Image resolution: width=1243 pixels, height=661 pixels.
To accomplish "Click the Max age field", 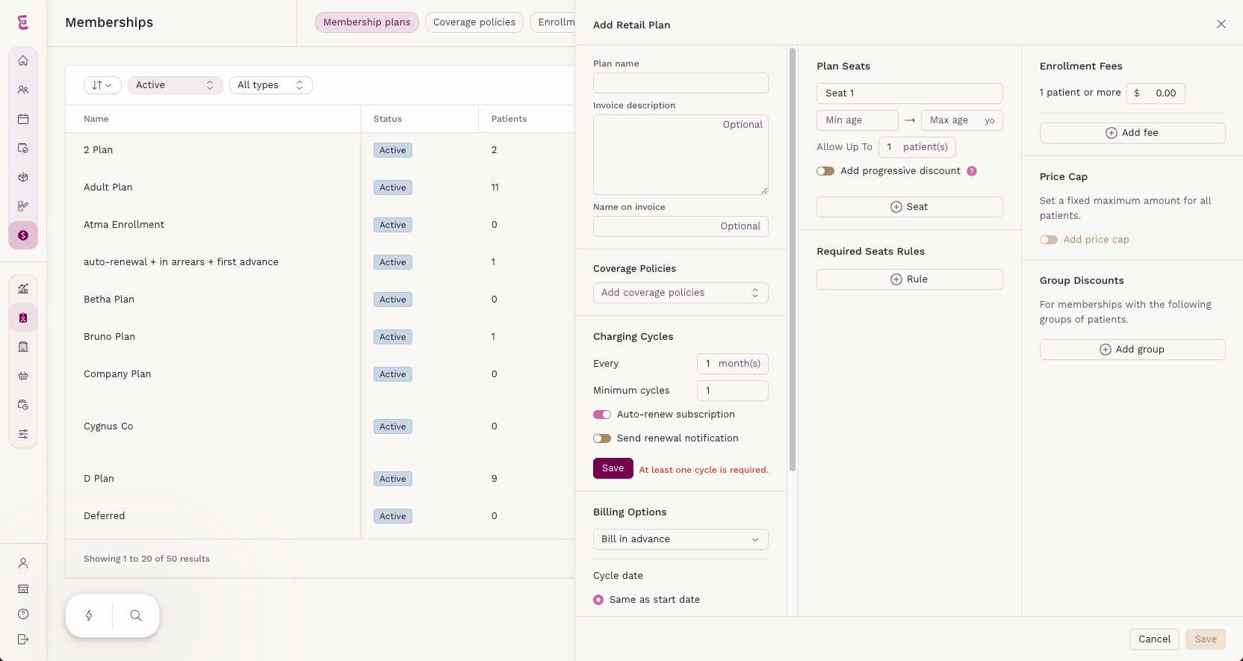I will tap(962, 120).
